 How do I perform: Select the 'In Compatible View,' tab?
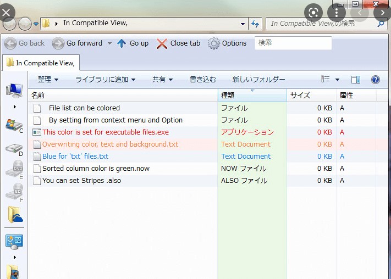pyautogui.click(x=41, y=63)
